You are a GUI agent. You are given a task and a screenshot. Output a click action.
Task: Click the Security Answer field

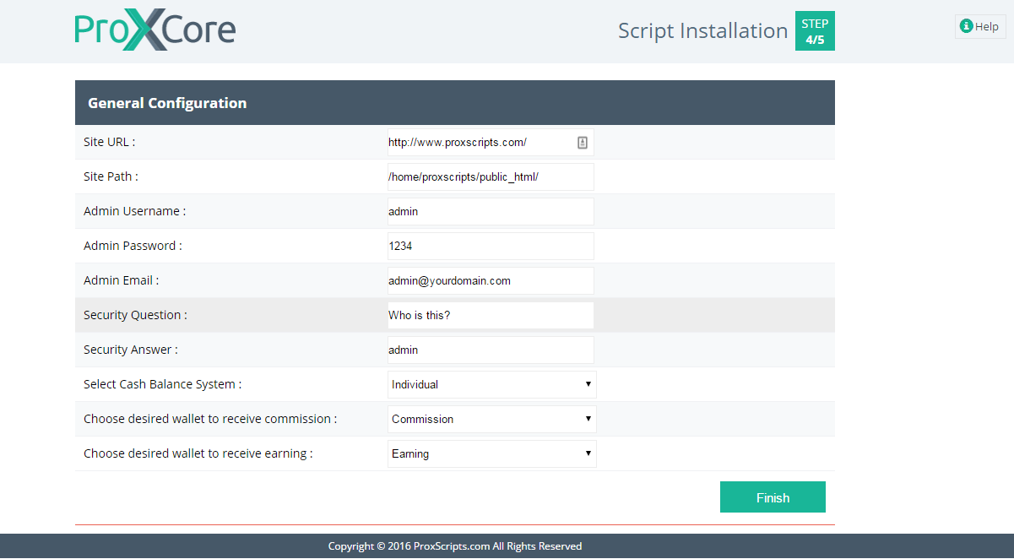tap(491, 350)
